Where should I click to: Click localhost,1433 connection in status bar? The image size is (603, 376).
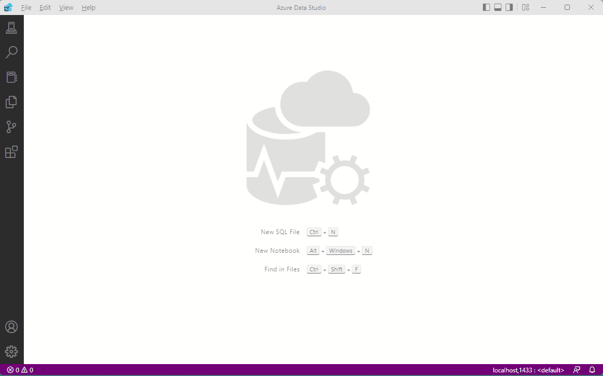click(528, 370)
